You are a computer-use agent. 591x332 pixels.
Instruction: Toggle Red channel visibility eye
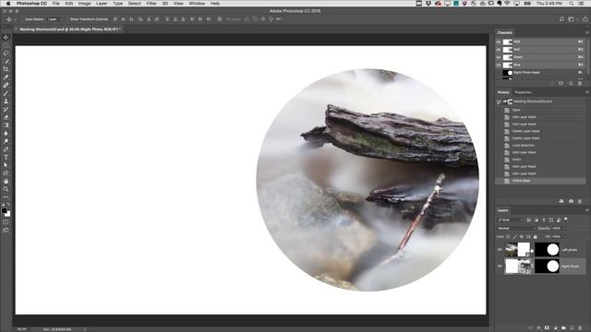[499, 49]
